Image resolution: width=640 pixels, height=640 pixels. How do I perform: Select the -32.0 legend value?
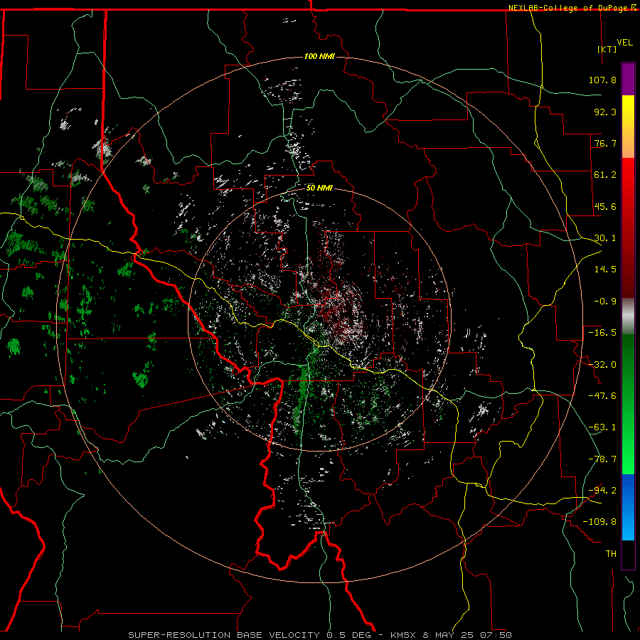602,365
